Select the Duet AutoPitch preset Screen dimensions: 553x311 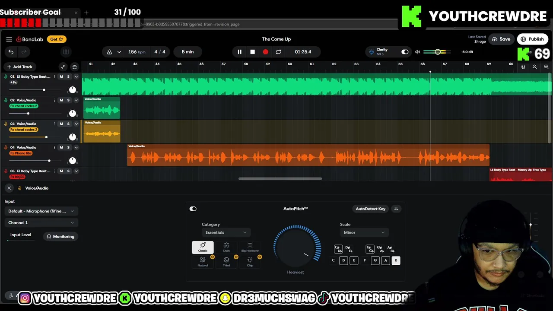click(x=226, y=247)
